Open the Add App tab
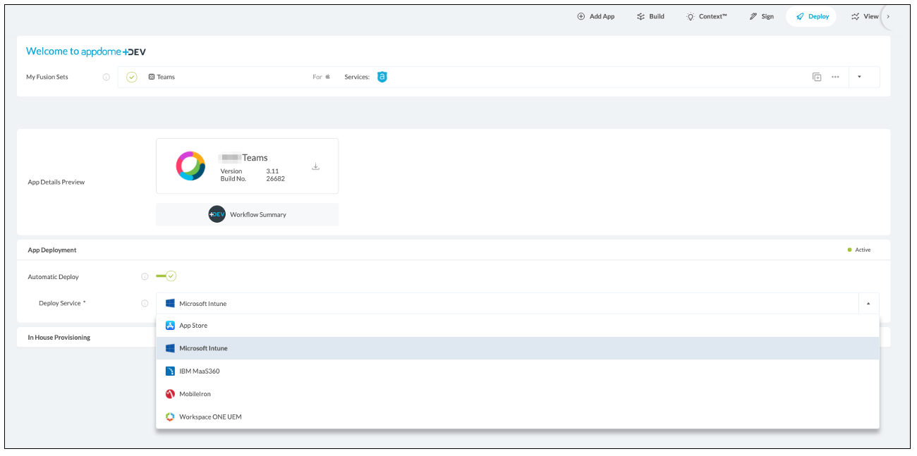This screenshot has height=456, width=917. click(x=596, y=16)
